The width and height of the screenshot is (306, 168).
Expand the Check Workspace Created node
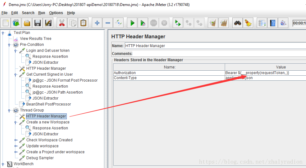(15, 140)
